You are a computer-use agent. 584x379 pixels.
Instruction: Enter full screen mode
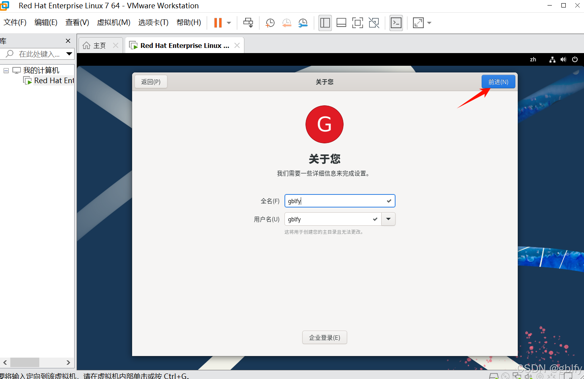pyautogui.click(x=357, y=23)
